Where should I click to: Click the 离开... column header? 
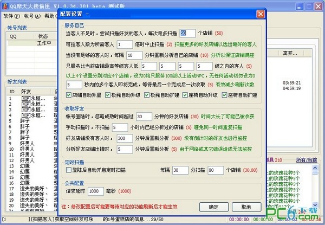point(290,53)
